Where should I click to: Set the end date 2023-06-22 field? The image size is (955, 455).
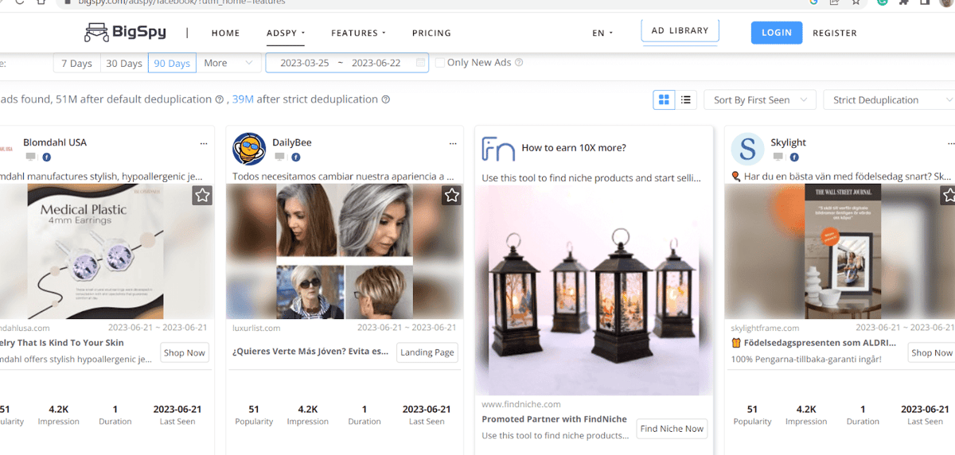click(x=376, y=63)
